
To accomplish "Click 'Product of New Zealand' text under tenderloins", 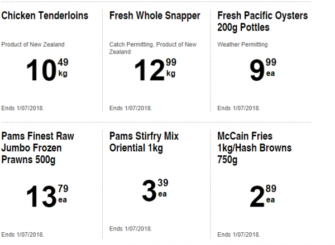I will click(x=33, y=45).
